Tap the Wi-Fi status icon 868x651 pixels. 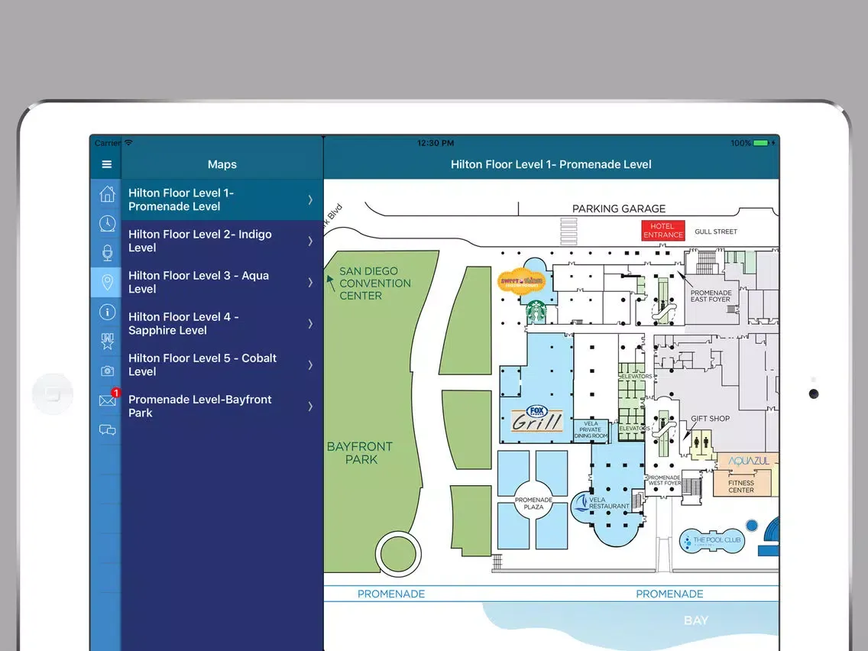tap(128, 143)
